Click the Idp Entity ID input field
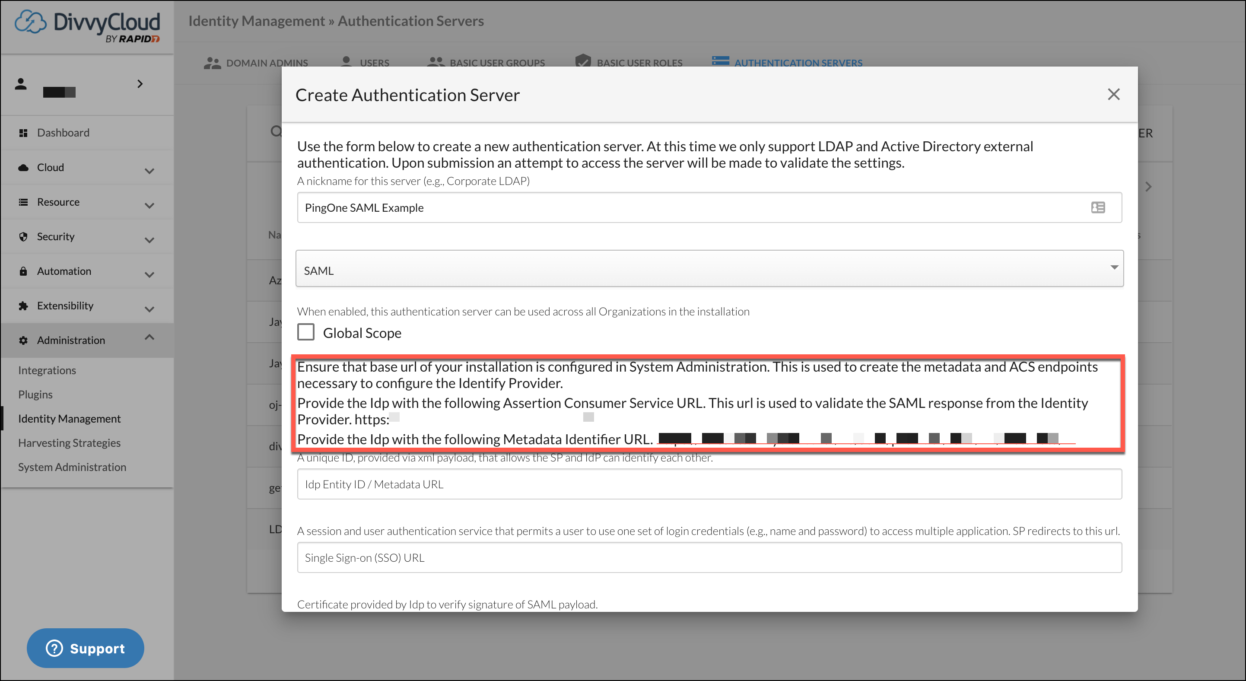The image size is (1246, 681). [709, 484]
